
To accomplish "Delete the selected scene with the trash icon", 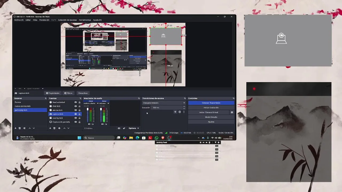I will pos(20,128).
